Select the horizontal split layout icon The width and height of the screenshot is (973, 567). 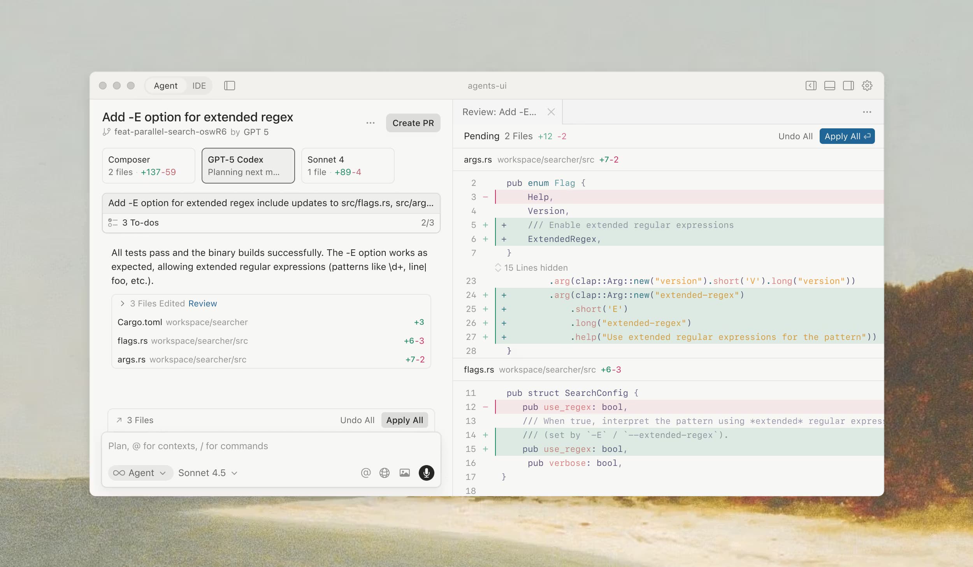[x=830, y=85]
